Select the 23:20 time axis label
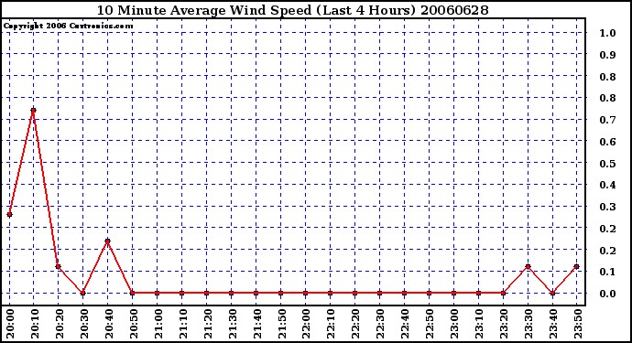 (505, 324)
